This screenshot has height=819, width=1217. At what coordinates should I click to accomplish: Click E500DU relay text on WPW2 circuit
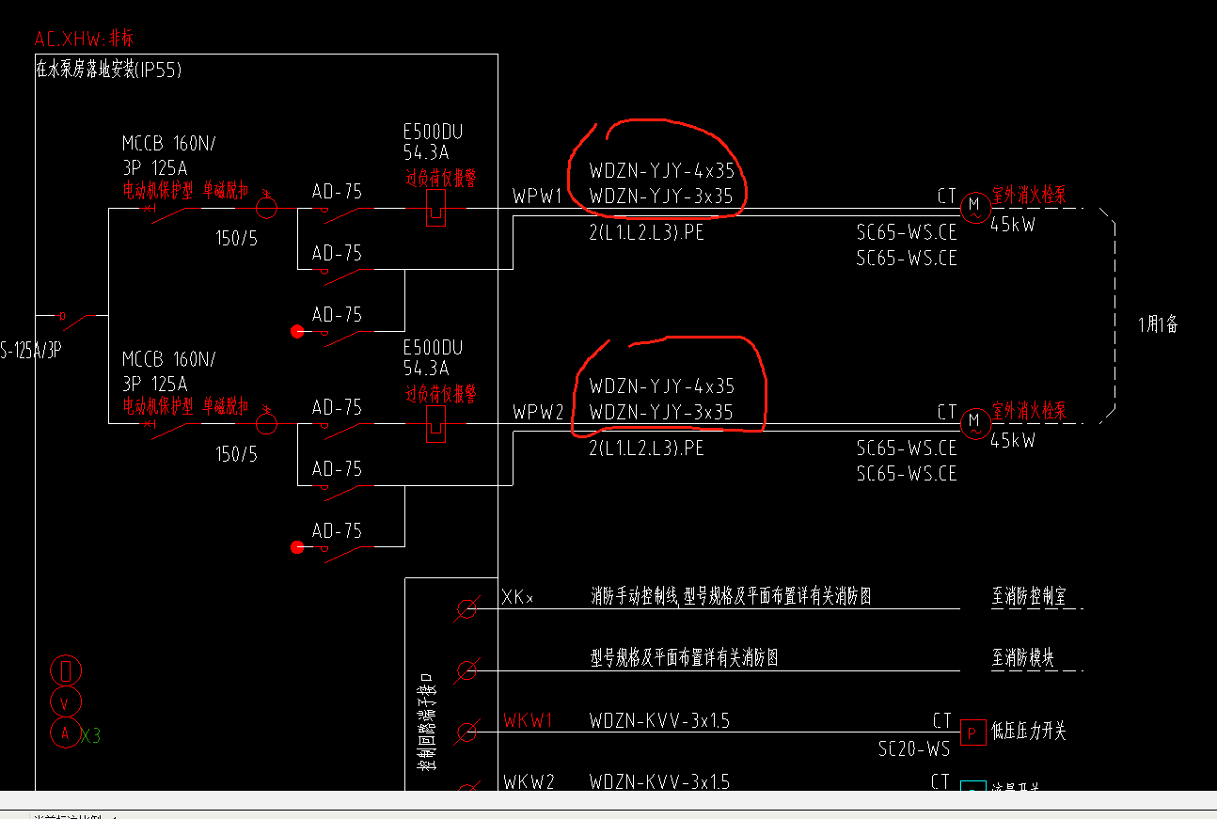click(434, 347)
